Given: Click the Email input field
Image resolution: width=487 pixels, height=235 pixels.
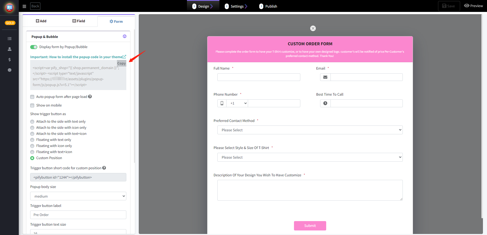Looking at the screenshot, I should tap(367, 77).
